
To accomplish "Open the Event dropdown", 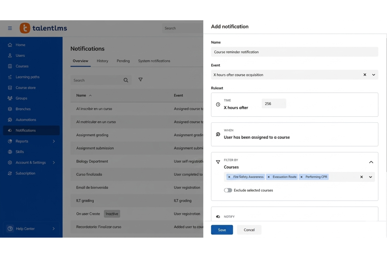I will click(x=374, y=75).
